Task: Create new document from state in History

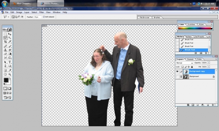Action: (x=196, y=53)
